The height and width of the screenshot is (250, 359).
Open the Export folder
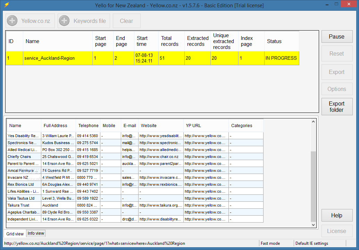click(x=337, y=107)
